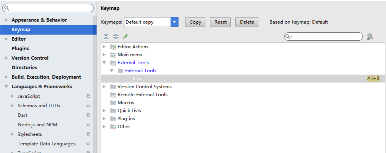Open Template Data Languages settings

[47, 143]
